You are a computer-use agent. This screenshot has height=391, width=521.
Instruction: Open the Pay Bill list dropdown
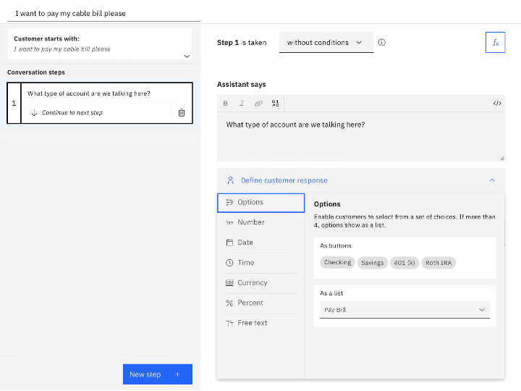point(404,310)
